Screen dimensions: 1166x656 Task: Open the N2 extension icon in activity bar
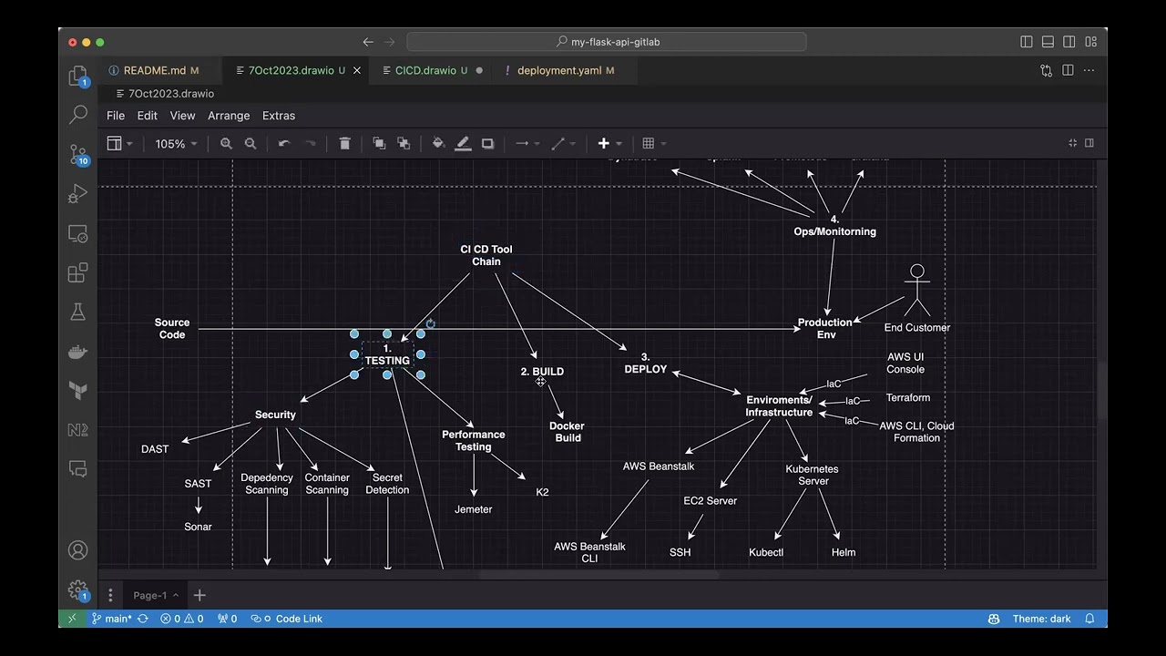point(78,430)
